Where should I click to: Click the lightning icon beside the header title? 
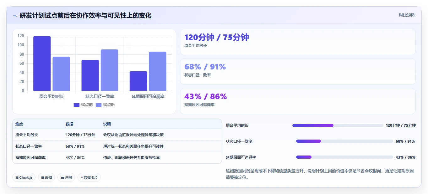coord(15,16)
